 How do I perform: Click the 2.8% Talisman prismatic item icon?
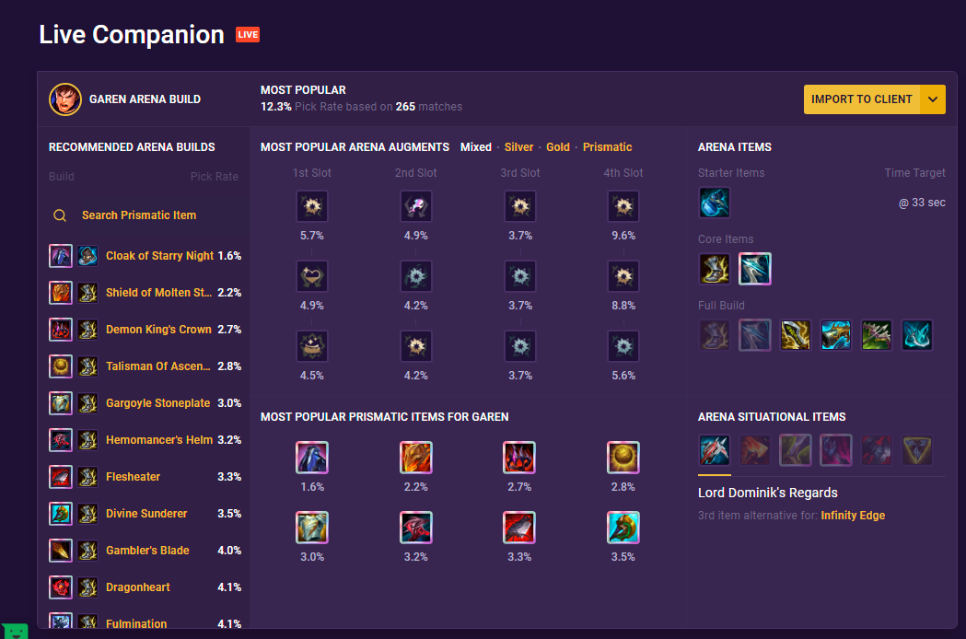coord(623,458)
